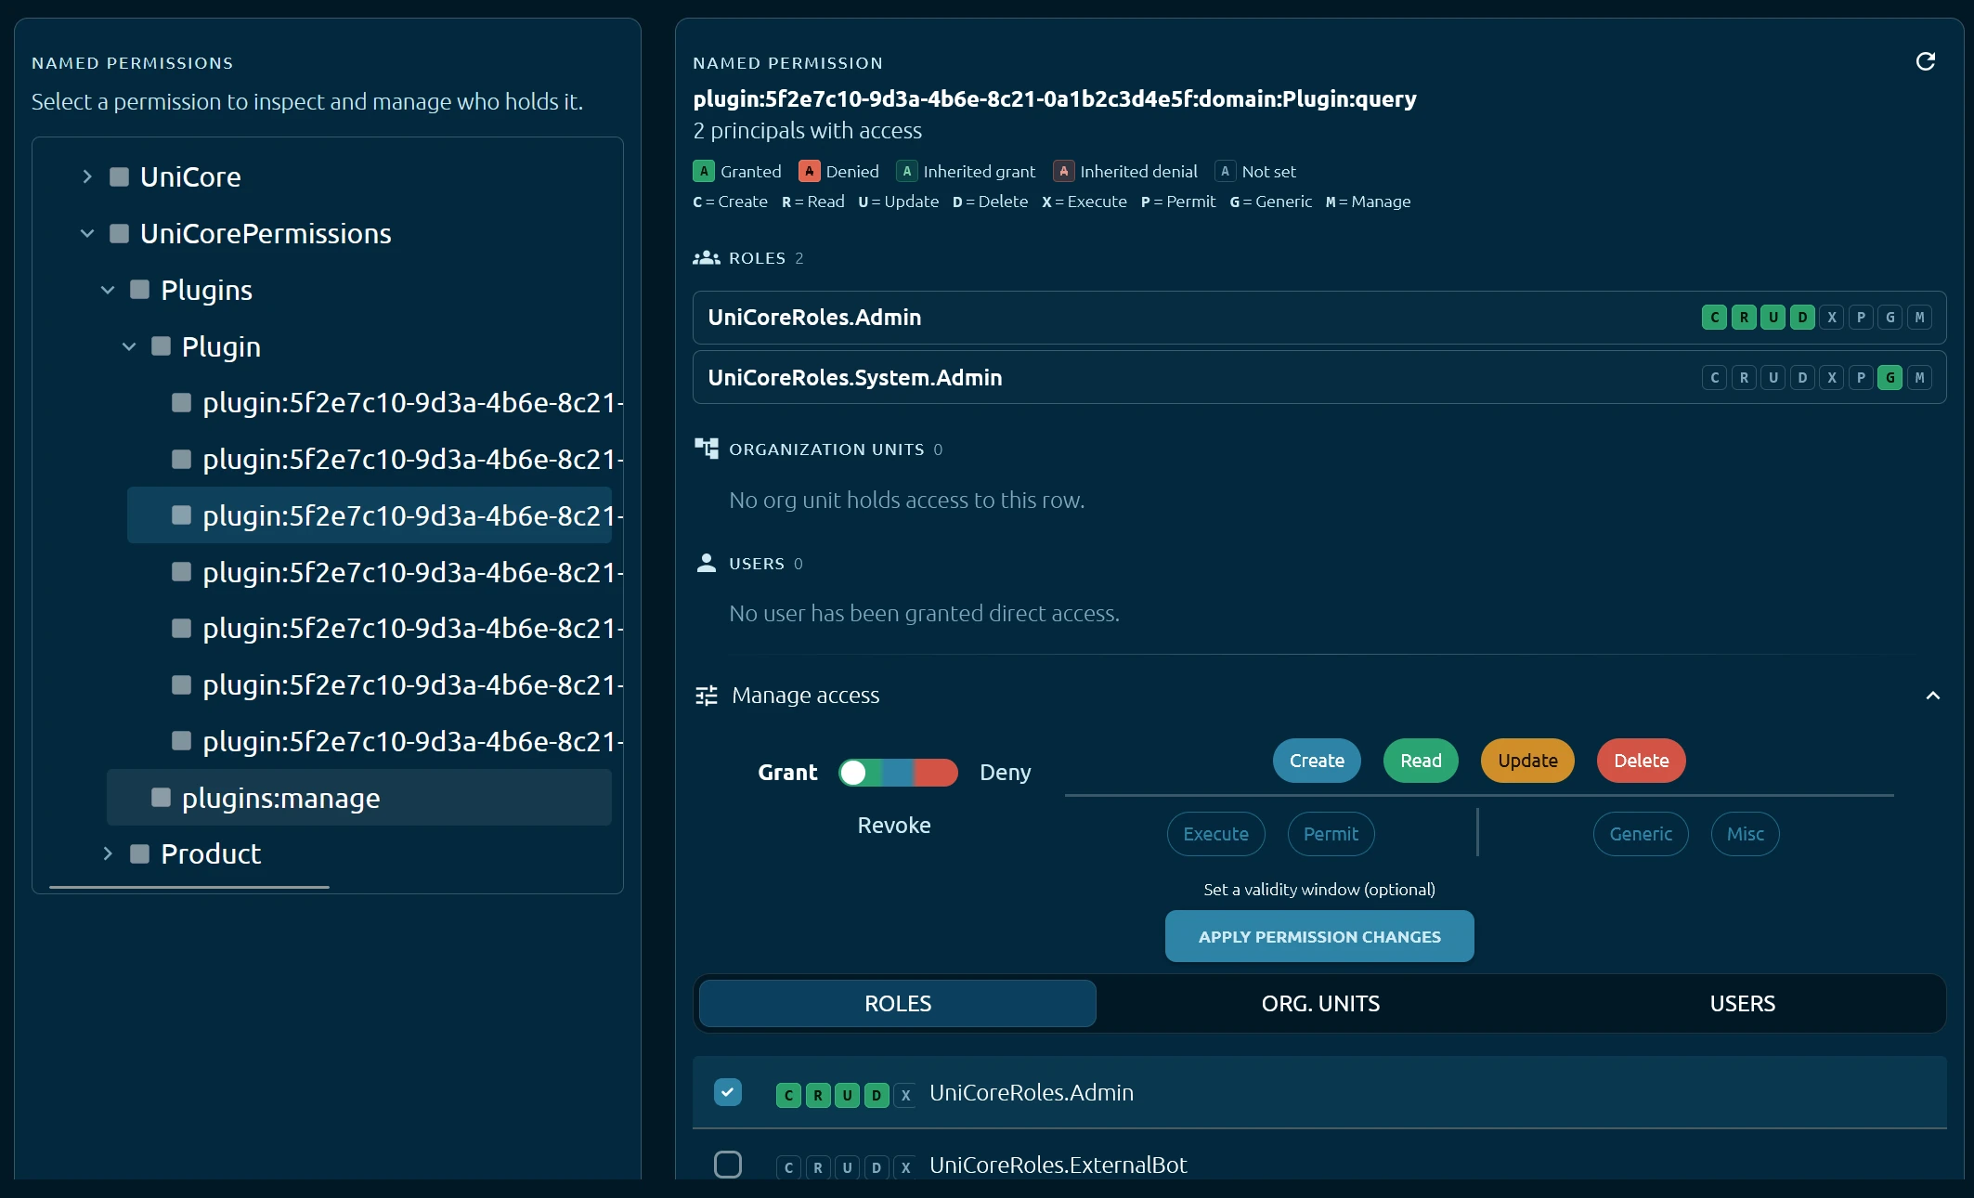Click the green G badge for UniCoreRoles.System.Admin
The image size is (1974, 1198).
pos(1890,378)
